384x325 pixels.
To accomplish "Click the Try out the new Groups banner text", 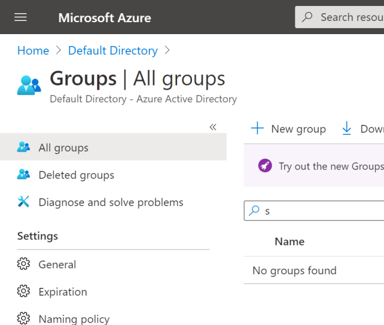I will click(331, 166).
